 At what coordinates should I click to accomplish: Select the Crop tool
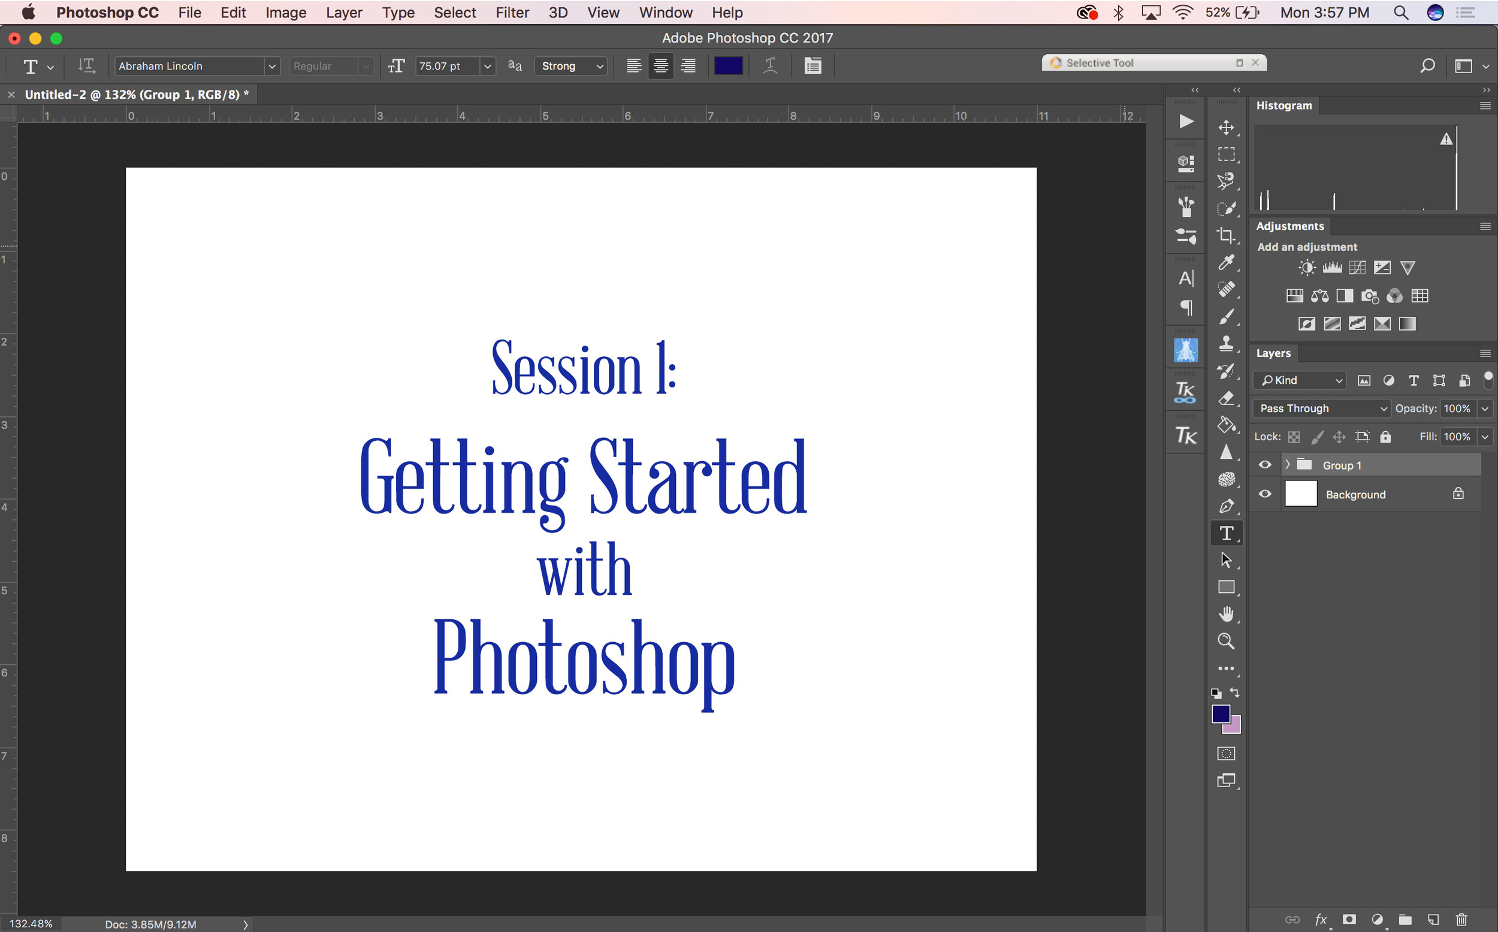click(1226, 235)
